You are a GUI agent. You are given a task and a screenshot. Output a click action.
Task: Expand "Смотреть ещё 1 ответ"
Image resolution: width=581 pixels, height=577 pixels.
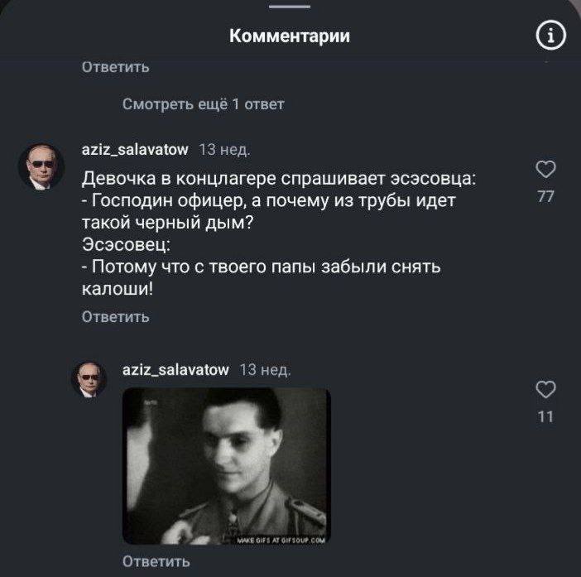[204, 103]
